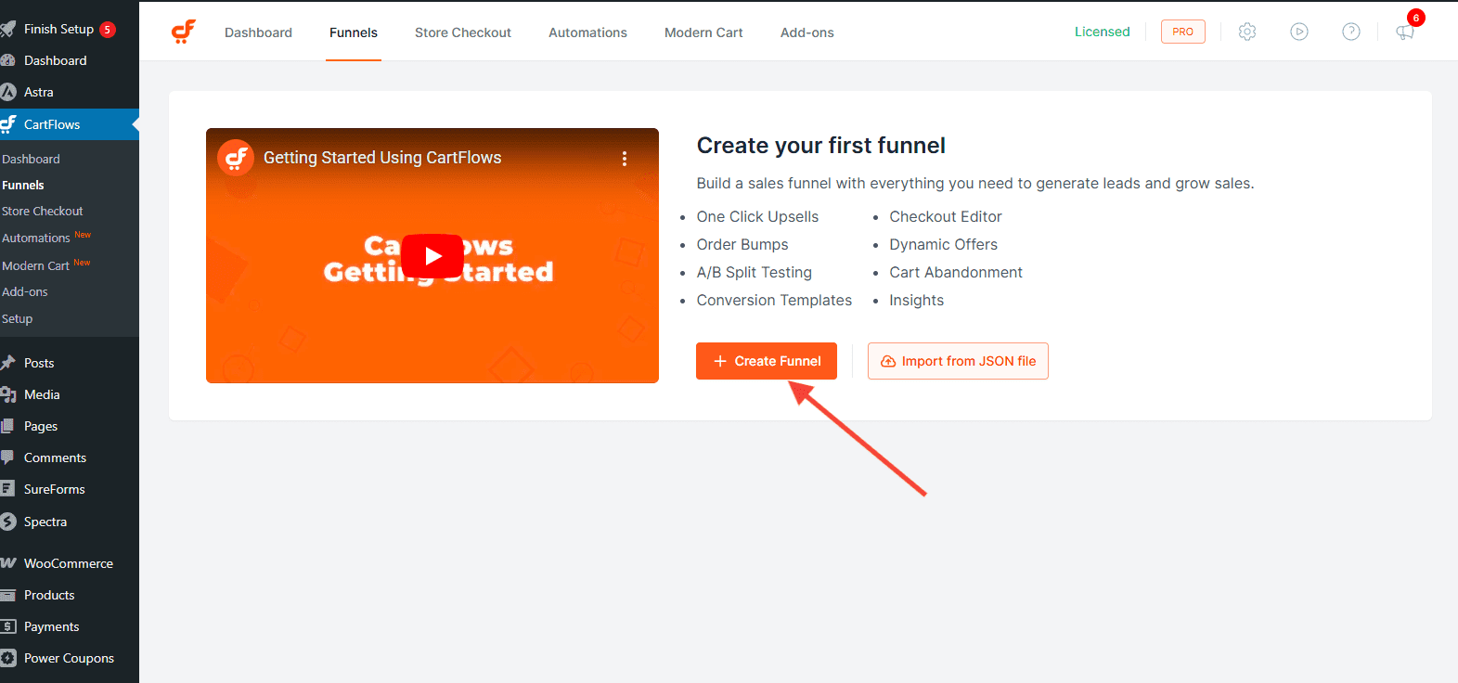This screenshot has height=683, width=1458.
Task: Open Modern Cart submenu item
Action: [x=36, y=265]
